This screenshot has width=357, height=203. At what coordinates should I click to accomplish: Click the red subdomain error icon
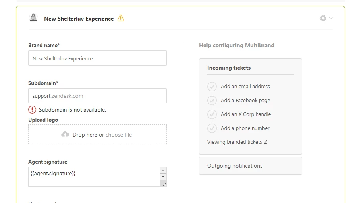(32, 110)
